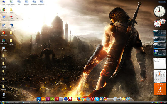Open After Effects dock icon
This screenshot has width=167, height=104.
click(61, 99)
